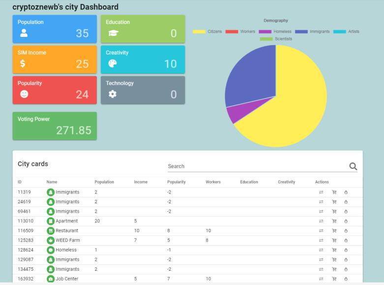Toggle Citizens legend in Demography chart
The height and width of the screenshot is (285, 384).
(x=207, y=32)
